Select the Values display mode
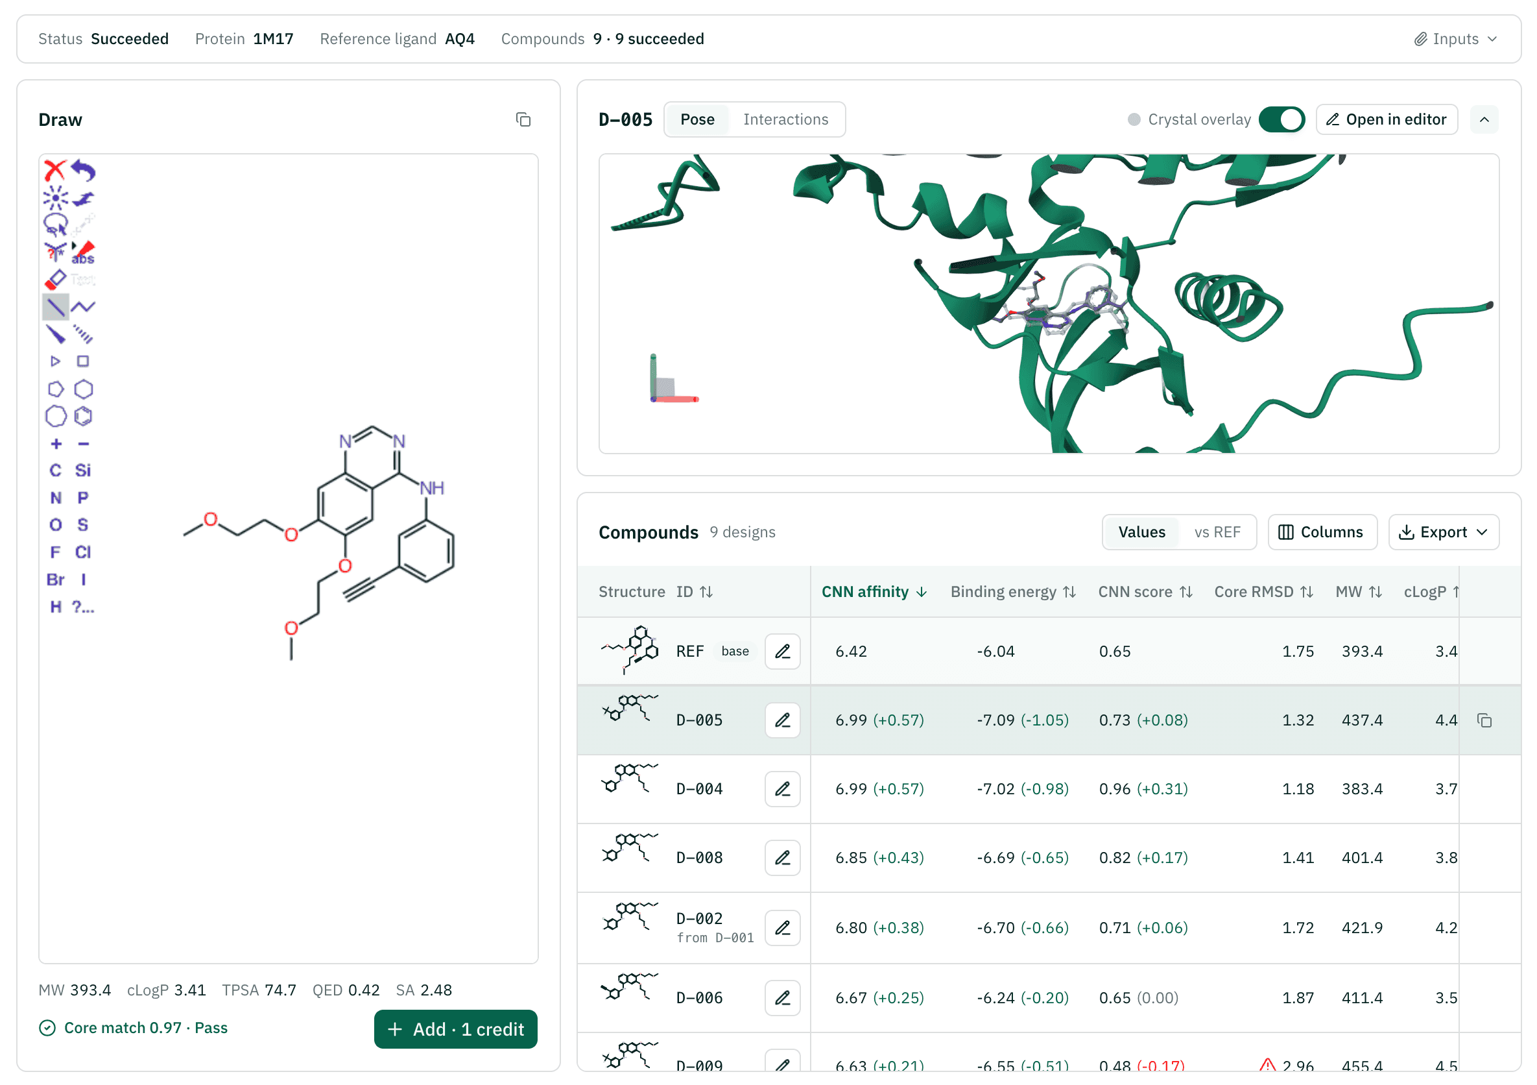This screenshot has width=1537, height=1085. 1141,533
